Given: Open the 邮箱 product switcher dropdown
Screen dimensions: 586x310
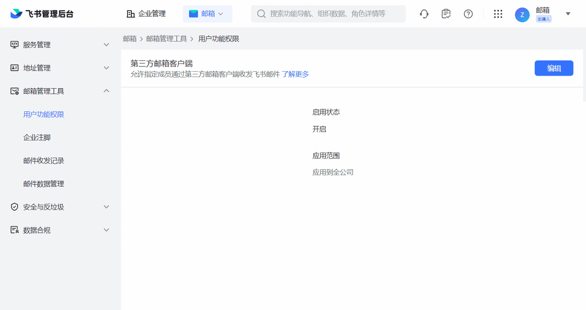Looking at the screenshot, I should click(208, 14).
